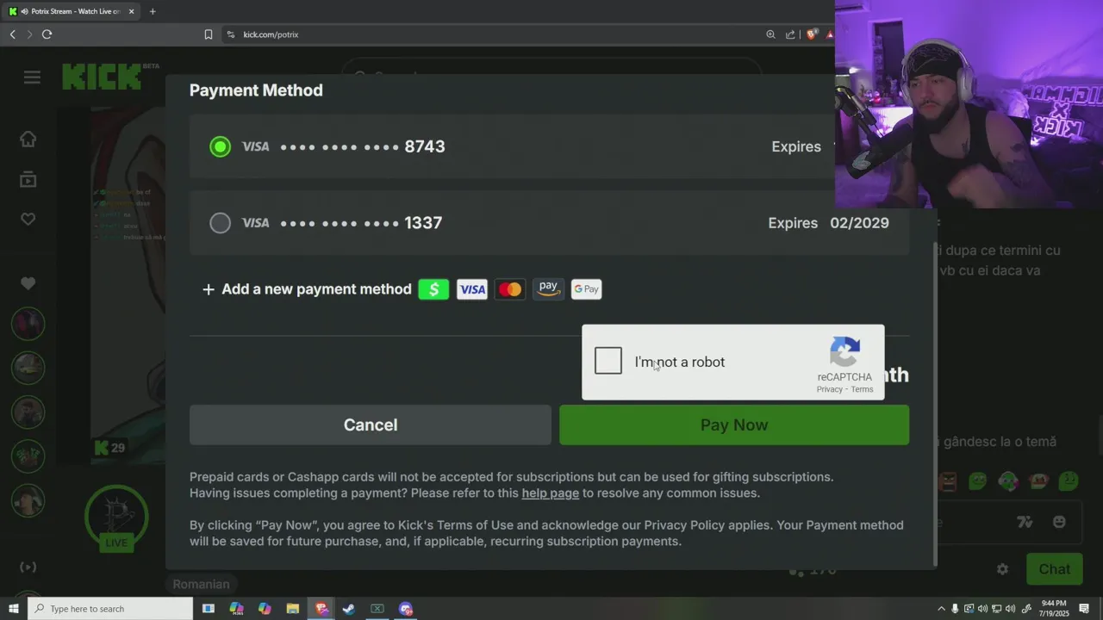The height and width of the screenshot is (620, 1103).
Task: Click the filled heart sidebar icon
Action: pos(28,283)
